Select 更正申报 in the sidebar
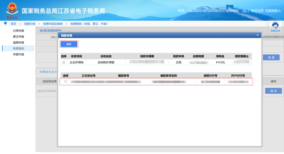This screenshot has height=154, width=284. [x=18, y=37]
